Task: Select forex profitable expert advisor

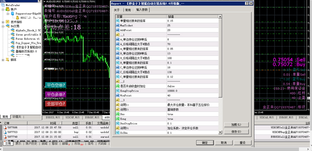Action: pos(28,35)
